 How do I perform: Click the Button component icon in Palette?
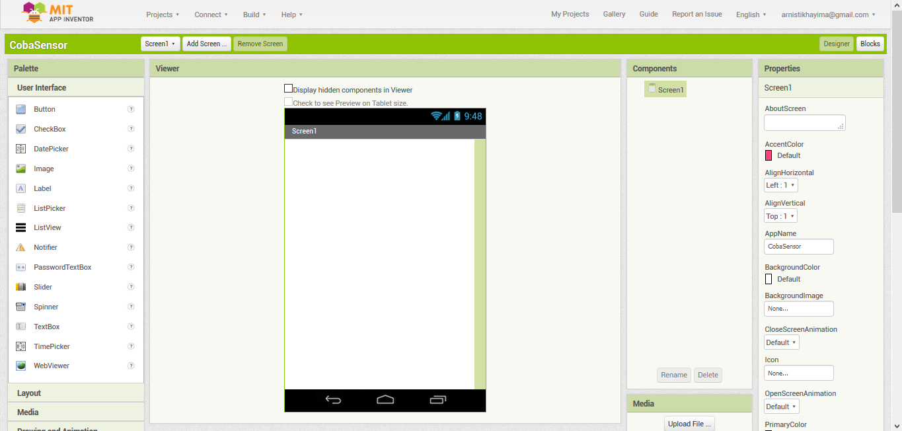click(21, 109)
